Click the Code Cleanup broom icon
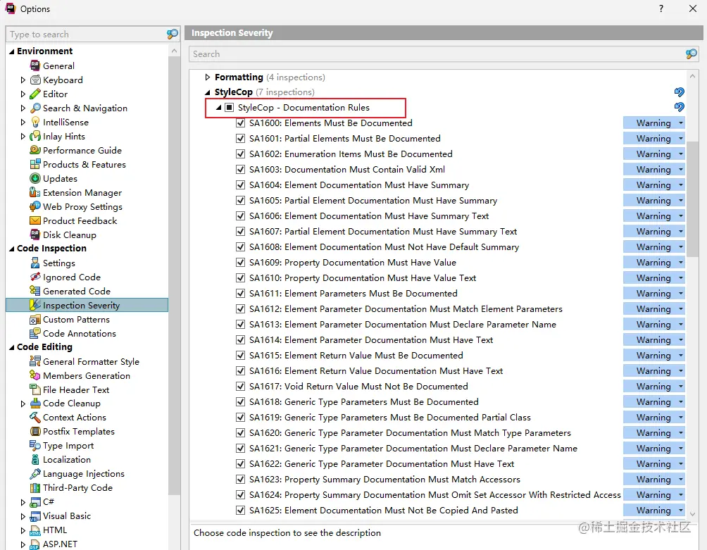 pos(35,403)
